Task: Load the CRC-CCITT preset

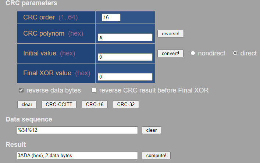Action: pos(59,105)
